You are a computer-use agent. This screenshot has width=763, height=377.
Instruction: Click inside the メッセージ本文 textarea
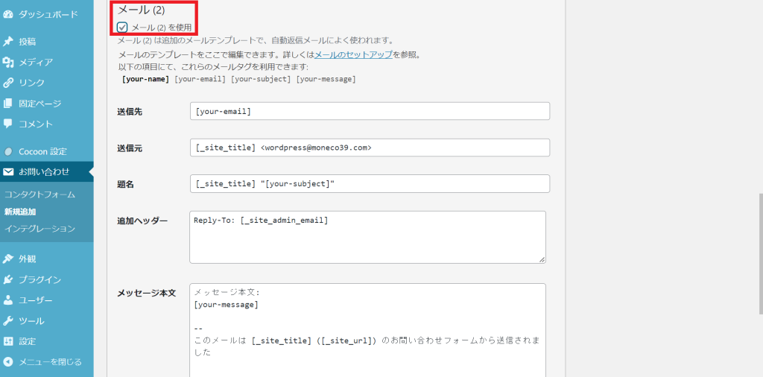pyautogui.click(x=367, y=328)
